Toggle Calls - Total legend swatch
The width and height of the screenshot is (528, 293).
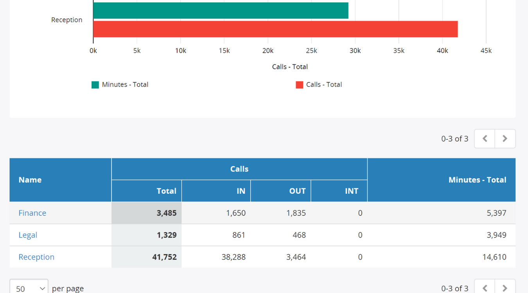click(x=299, y=85)
